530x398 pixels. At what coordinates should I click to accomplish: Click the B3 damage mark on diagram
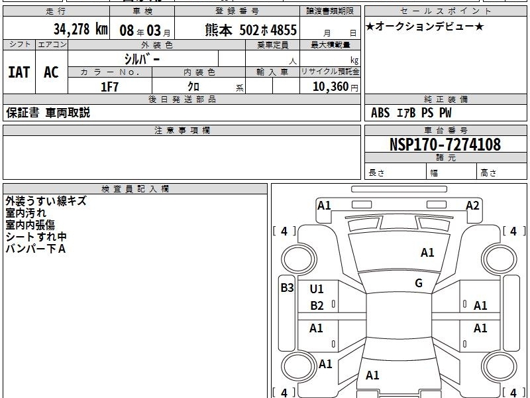287,288
